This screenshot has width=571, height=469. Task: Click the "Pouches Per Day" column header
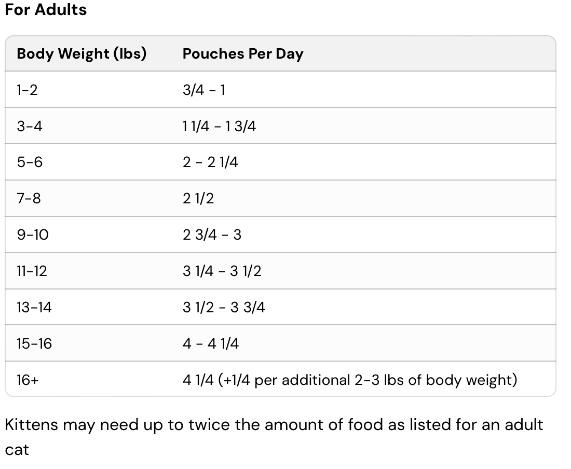(x=242, y=54)
